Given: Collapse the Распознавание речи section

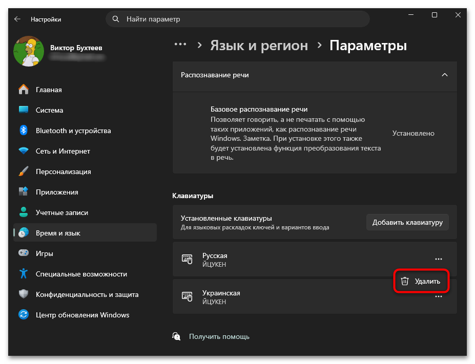Looking at the screenshot, I should tap(445, 75).
